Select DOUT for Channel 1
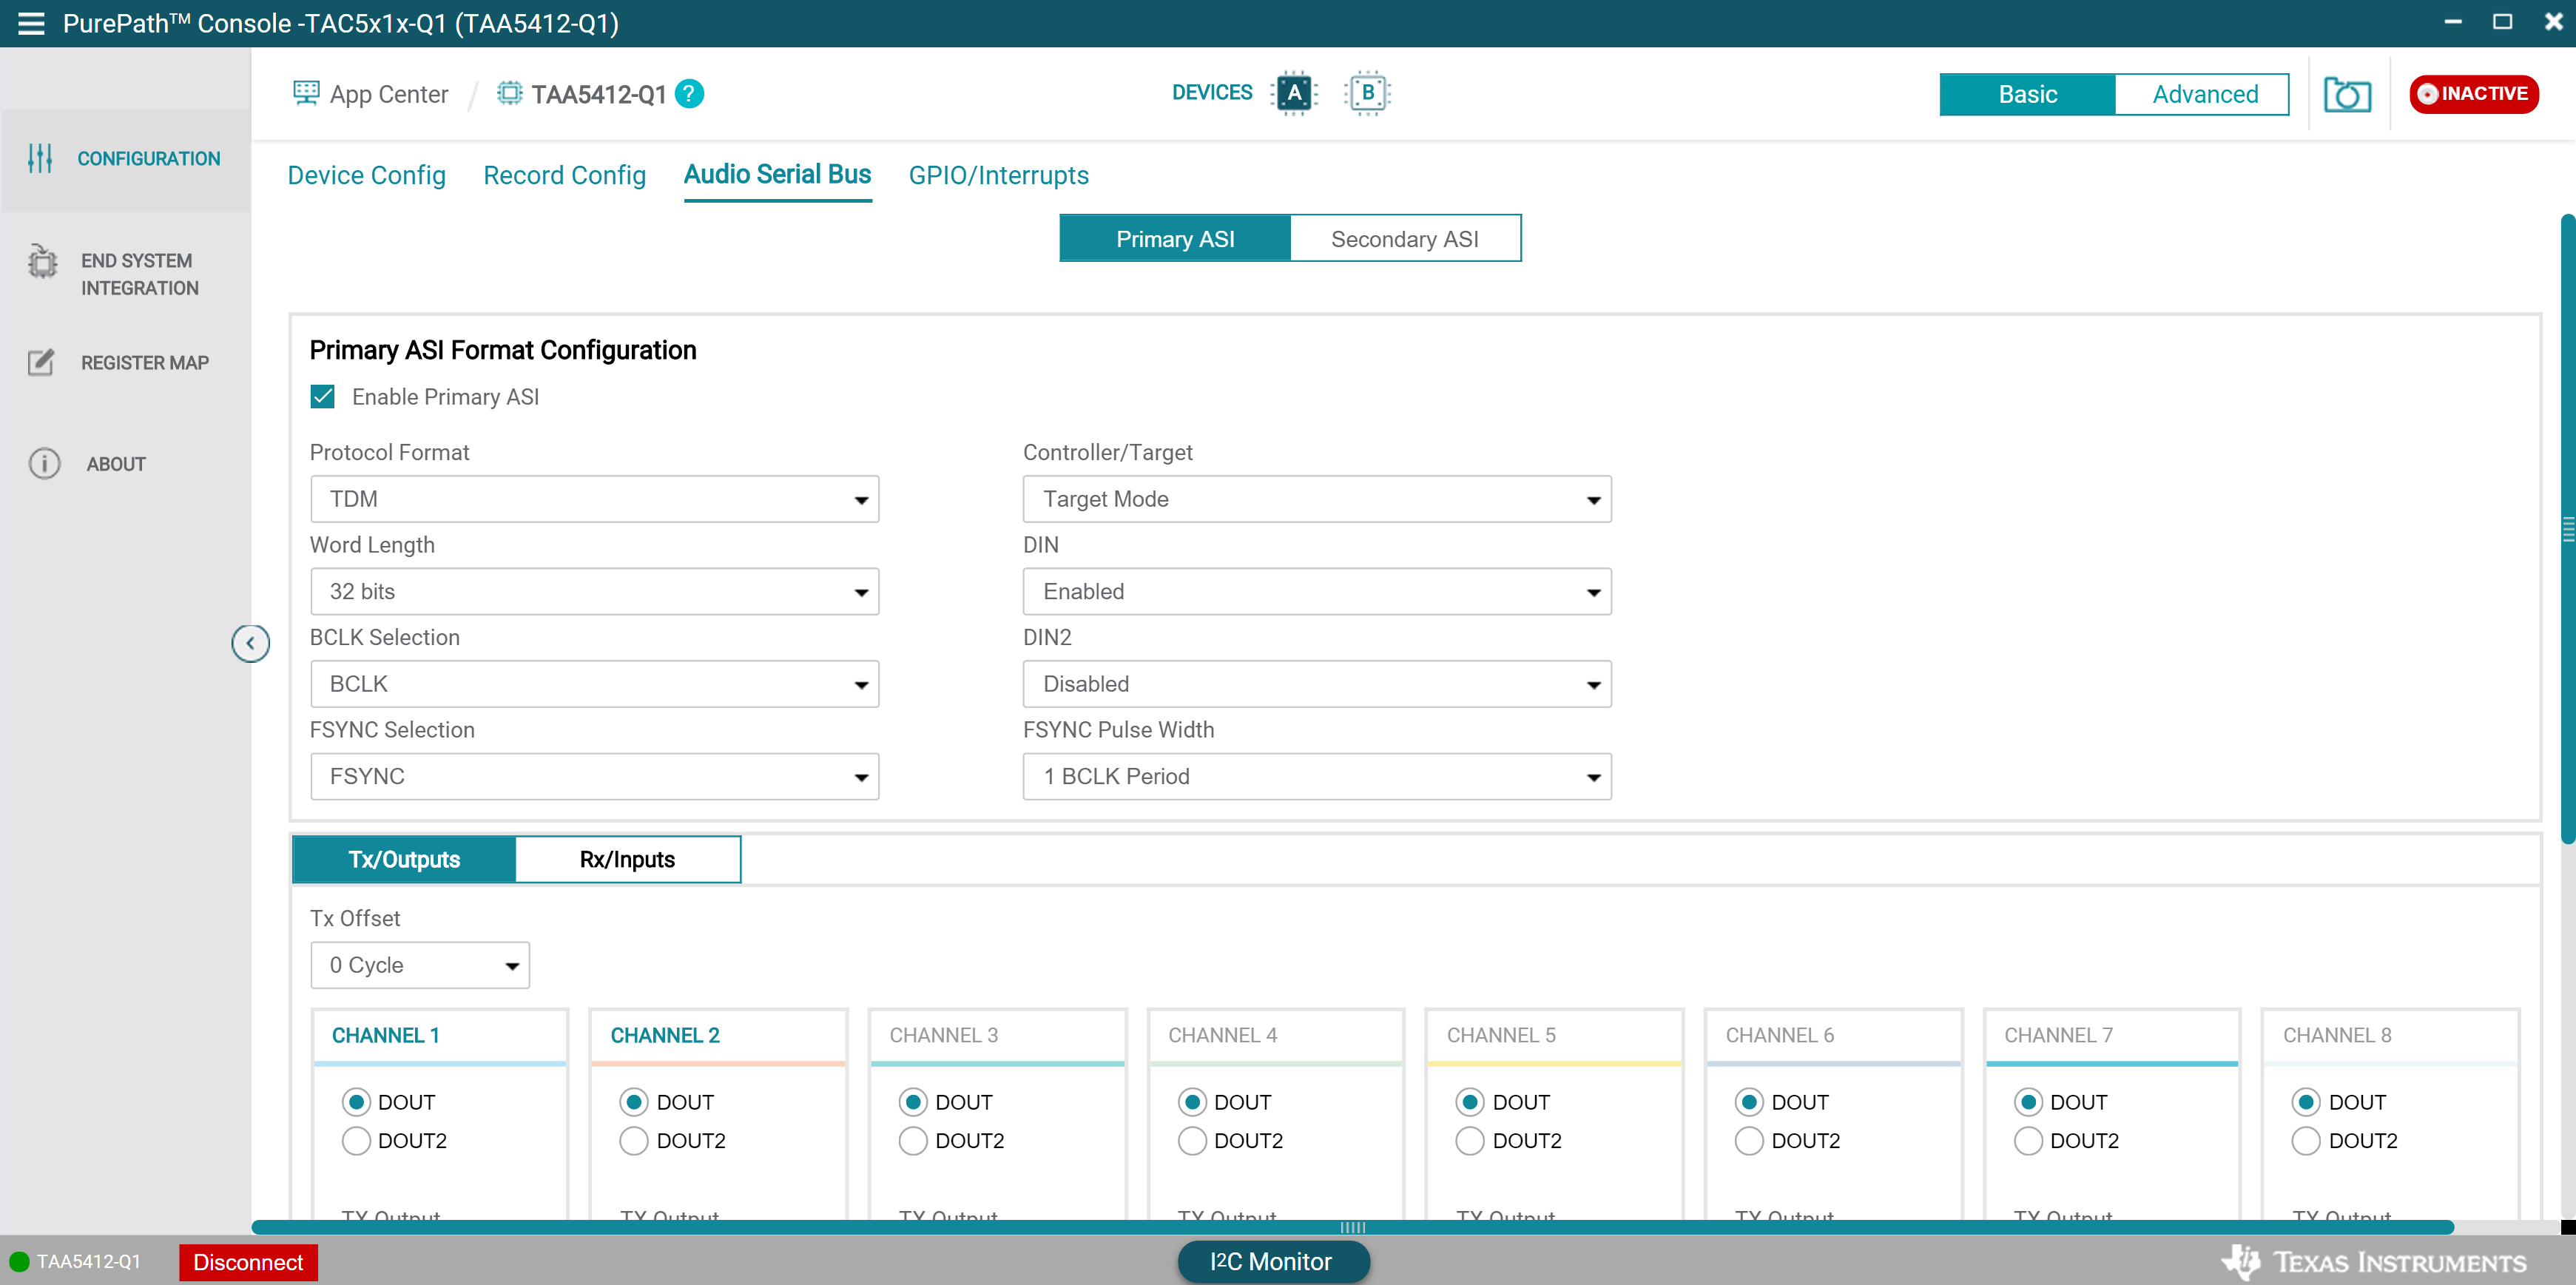The height and width of the screenshot is (1285, 2576). [356, 1102]
